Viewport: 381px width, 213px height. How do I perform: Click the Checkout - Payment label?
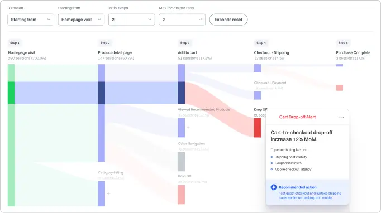click(x=270, y=83)
